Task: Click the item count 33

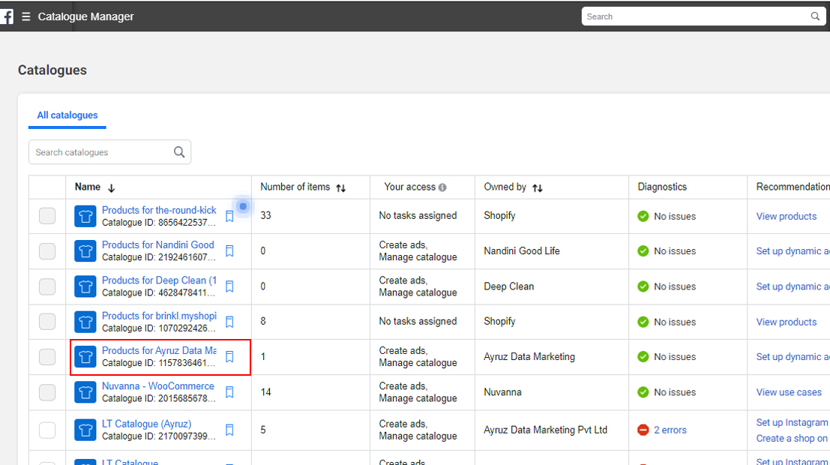Action: [265, 215]
